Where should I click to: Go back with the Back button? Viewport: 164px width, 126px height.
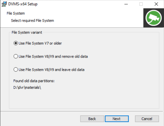pos(92,119)
